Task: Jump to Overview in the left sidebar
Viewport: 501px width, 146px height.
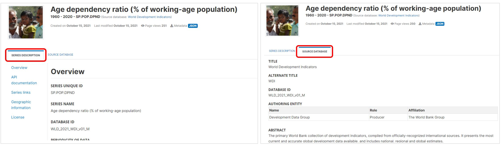Action: coord(19,68)
